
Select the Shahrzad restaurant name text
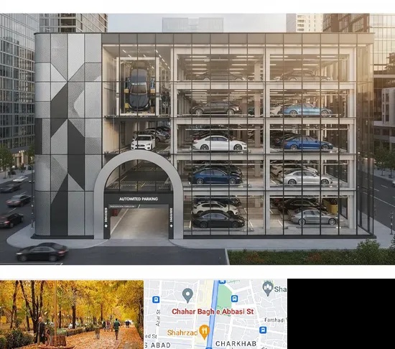click(182, 332)
